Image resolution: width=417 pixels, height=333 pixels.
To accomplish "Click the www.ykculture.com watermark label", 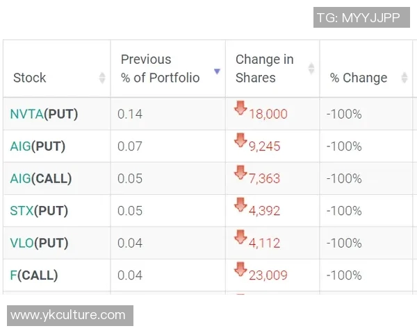I will [68, 316].
